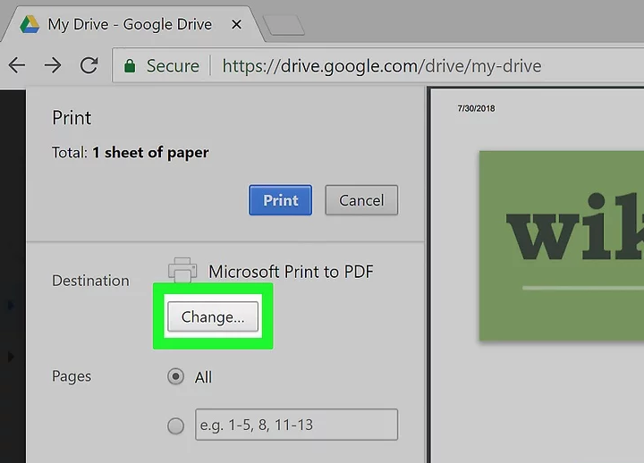This screenshot has width=644, height=463.
Task: Click the green padlock security icon
Action: tap(131, 66)
